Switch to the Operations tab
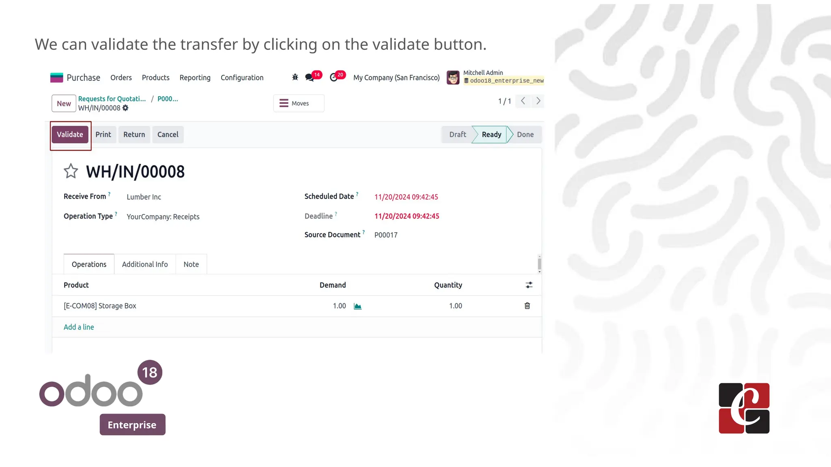This screenshot has width=831, height=467. coord(89,264)
